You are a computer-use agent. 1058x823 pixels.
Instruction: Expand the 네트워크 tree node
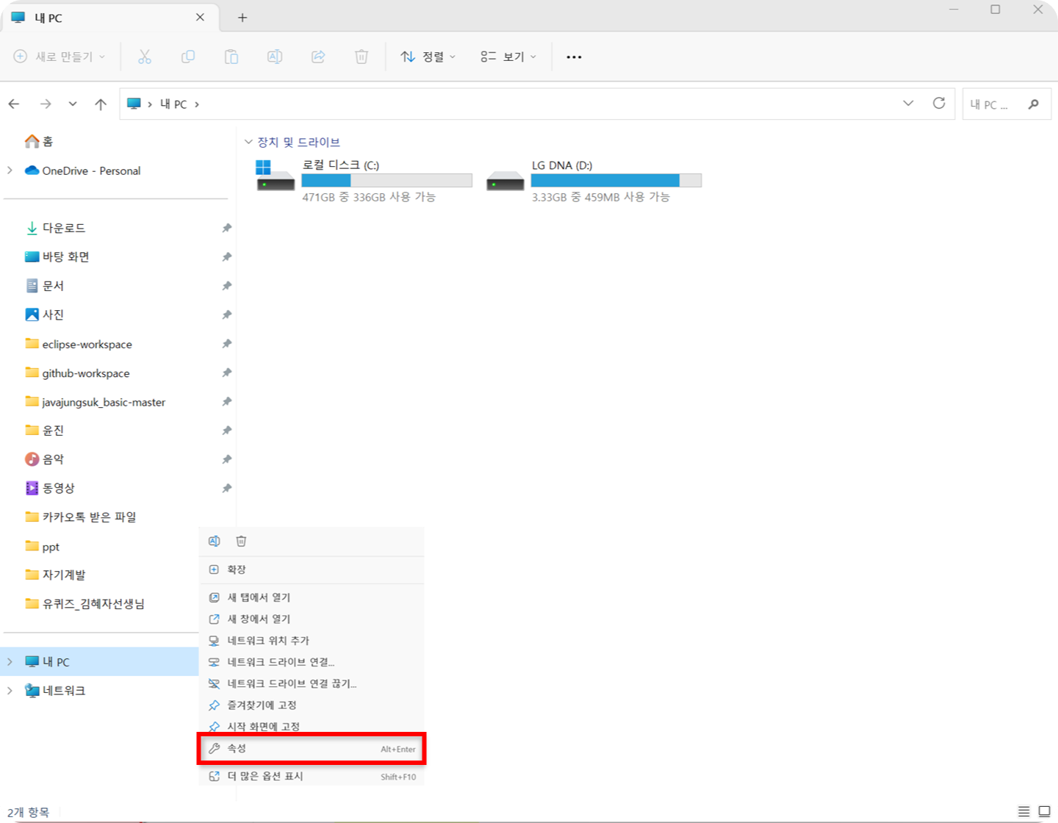pyautogui.click(x=10, y=691)
